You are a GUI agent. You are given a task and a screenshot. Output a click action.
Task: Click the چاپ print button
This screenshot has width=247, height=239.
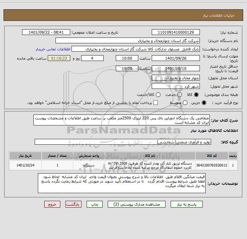point(95,204)
